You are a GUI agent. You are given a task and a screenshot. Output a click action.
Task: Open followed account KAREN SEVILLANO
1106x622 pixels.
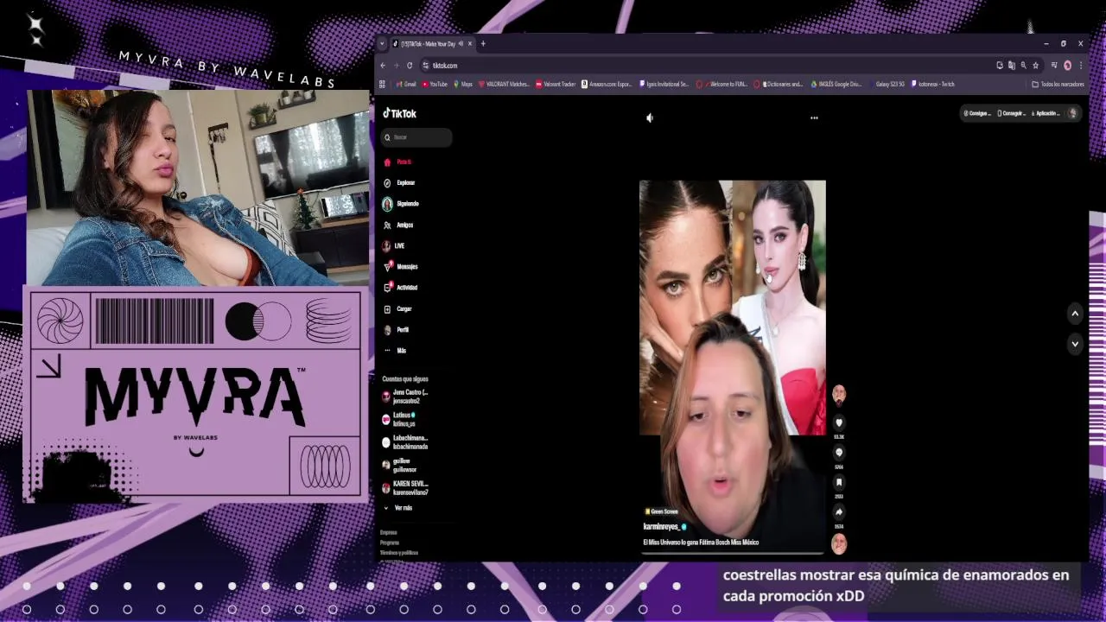[406, 488]
